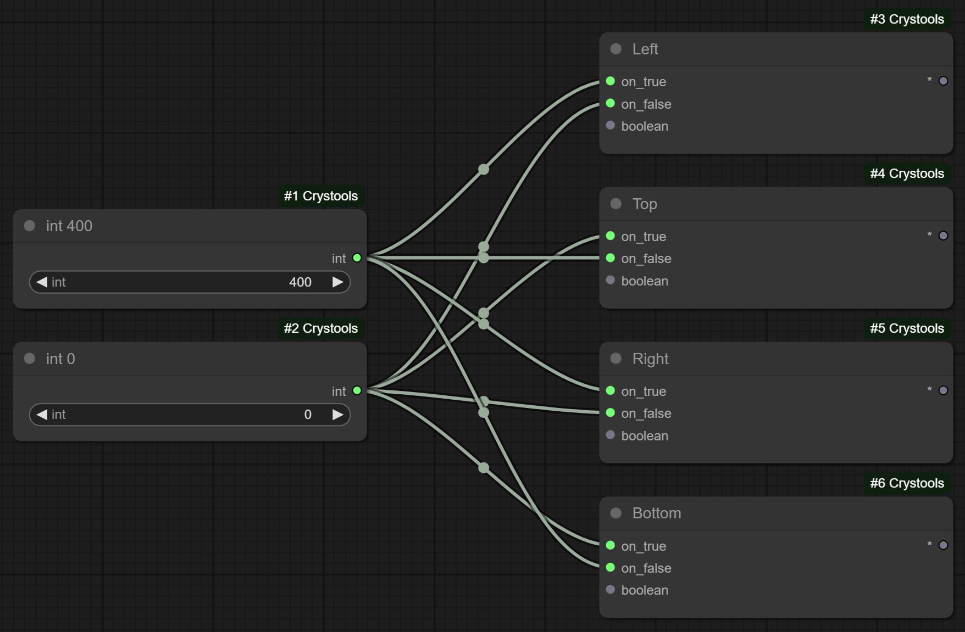Increase int 0 value with right arrow
The image size is (965, 632).
(338, 415)
